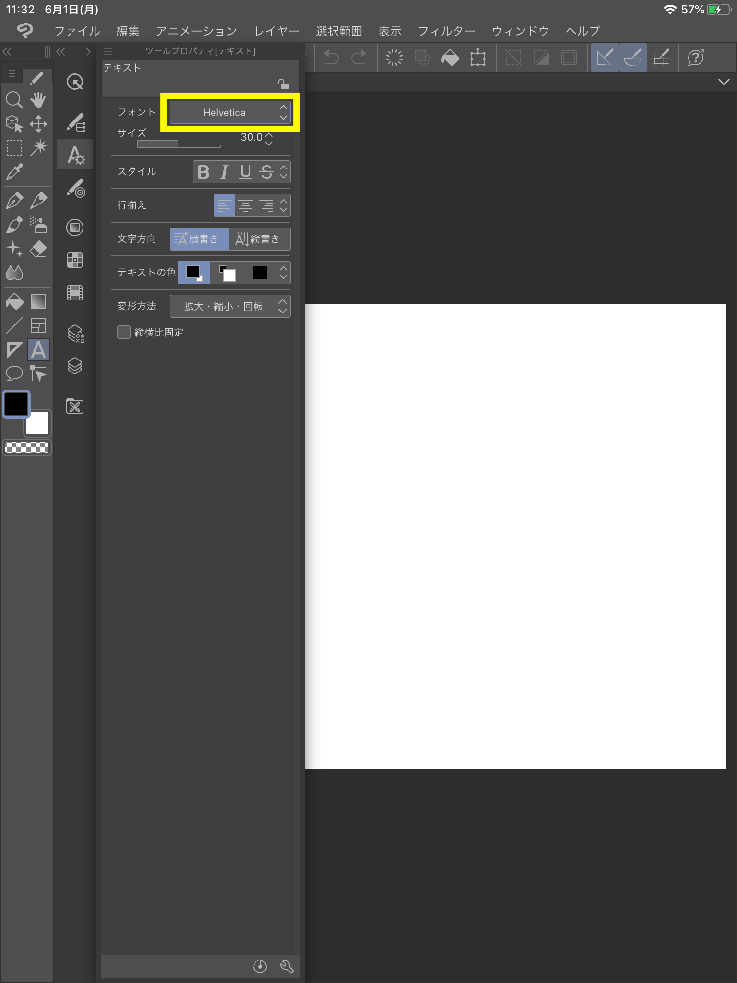
Task: Toggle Italic text style
Action: [224, 172]
